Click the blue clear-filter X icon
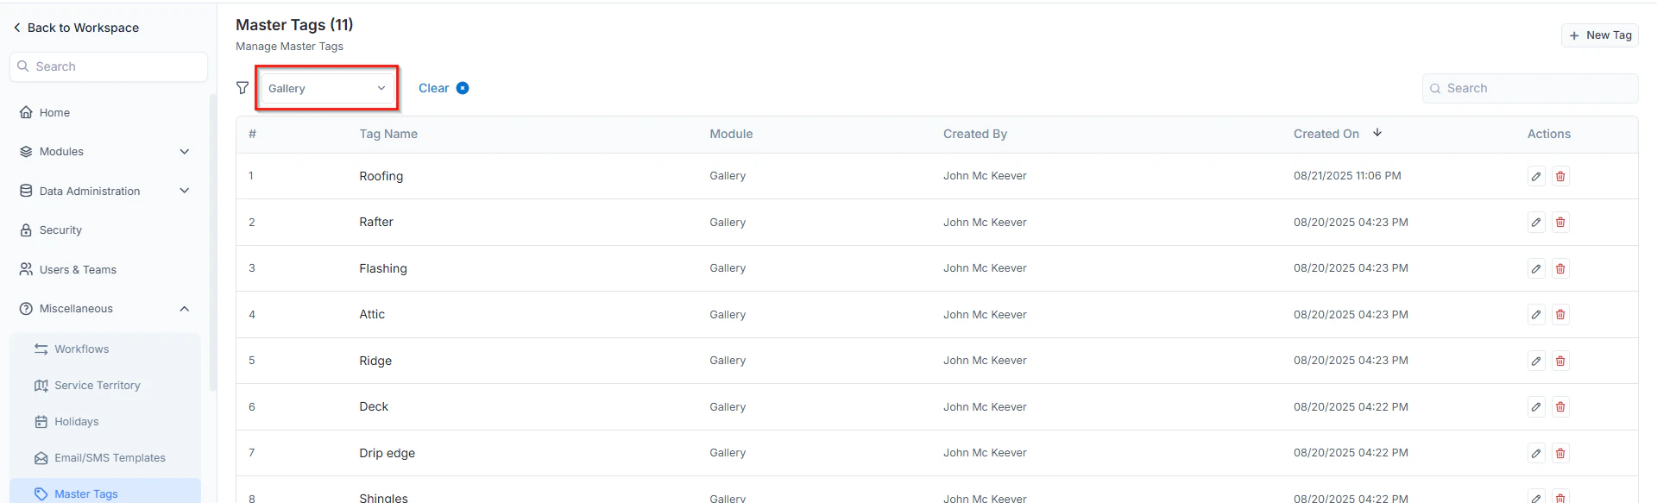1657x503 pixels. (463, 88)
